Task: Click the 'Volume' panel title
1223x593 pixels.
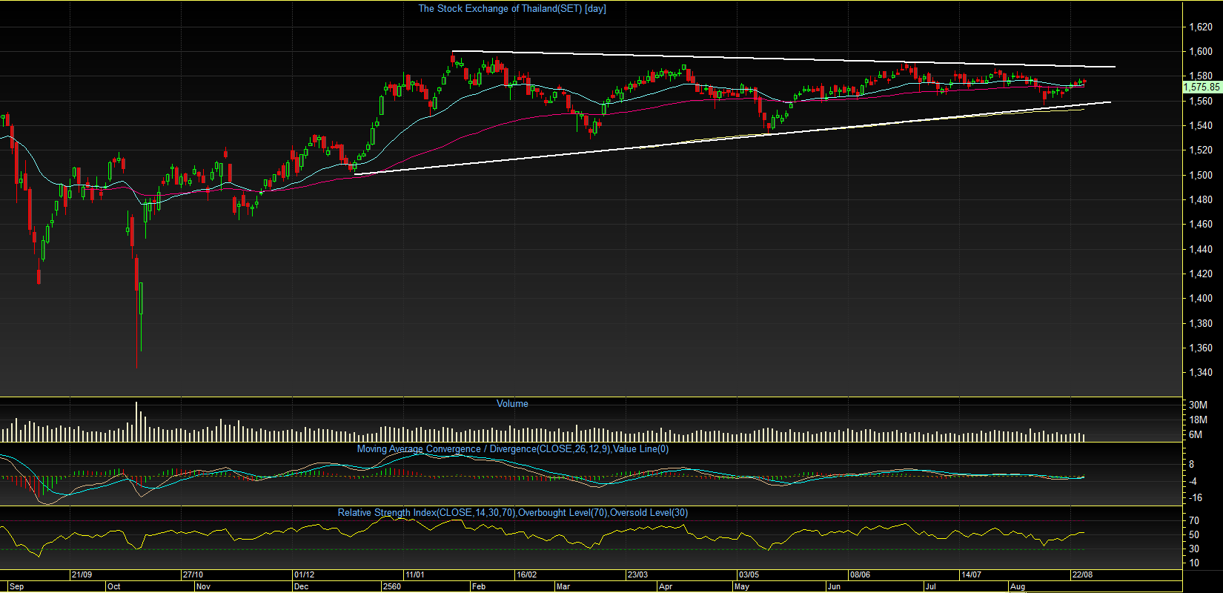Action: pos(512,404)
